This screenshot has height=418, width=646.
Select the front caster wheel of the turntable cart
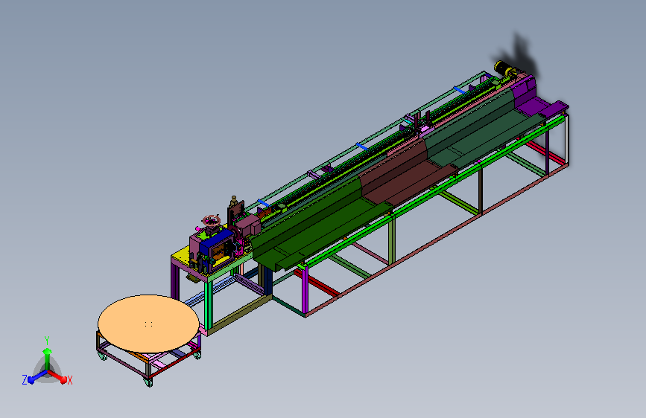pyautogui.click(x=148, y=382)
